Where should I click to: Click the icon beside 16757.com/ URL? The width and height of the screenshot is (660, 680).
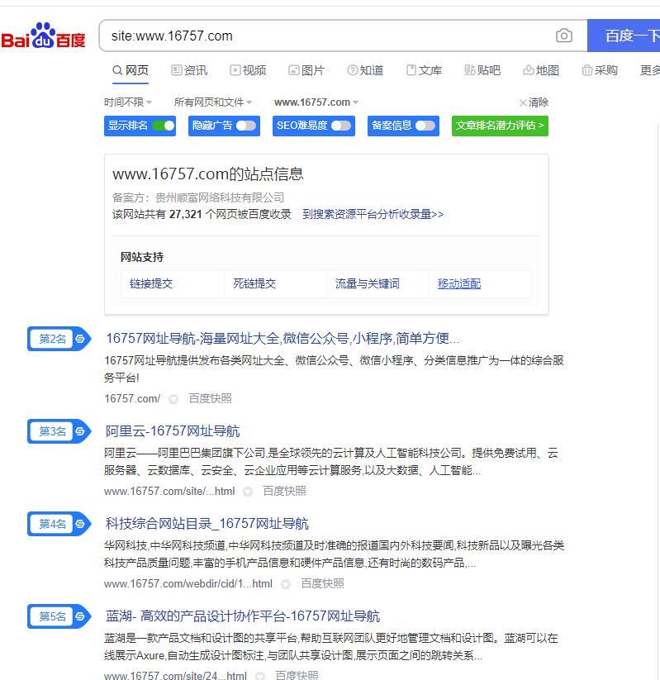click(x=173, y=399)
